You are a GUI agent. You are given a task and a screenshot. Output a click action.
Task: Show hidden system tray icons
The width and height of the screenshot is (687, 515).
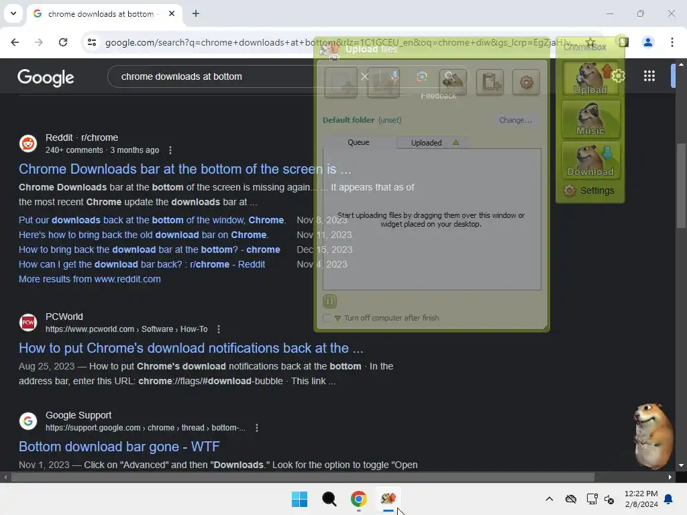point(549,499)
